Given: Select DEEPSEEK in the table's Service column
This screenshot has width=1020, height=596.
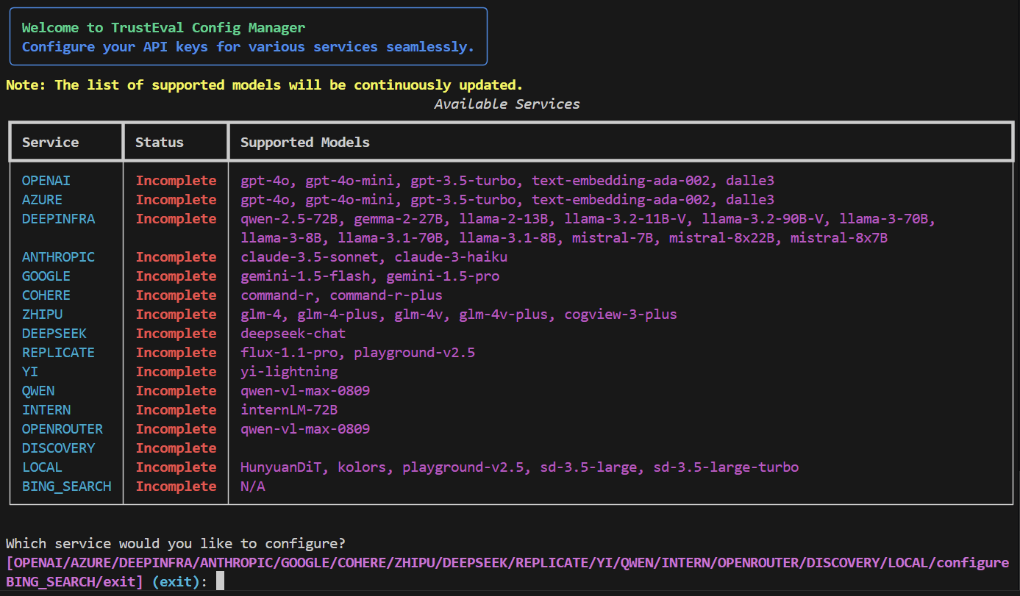Looking at the screenshot, I should [x=54, y=334].
